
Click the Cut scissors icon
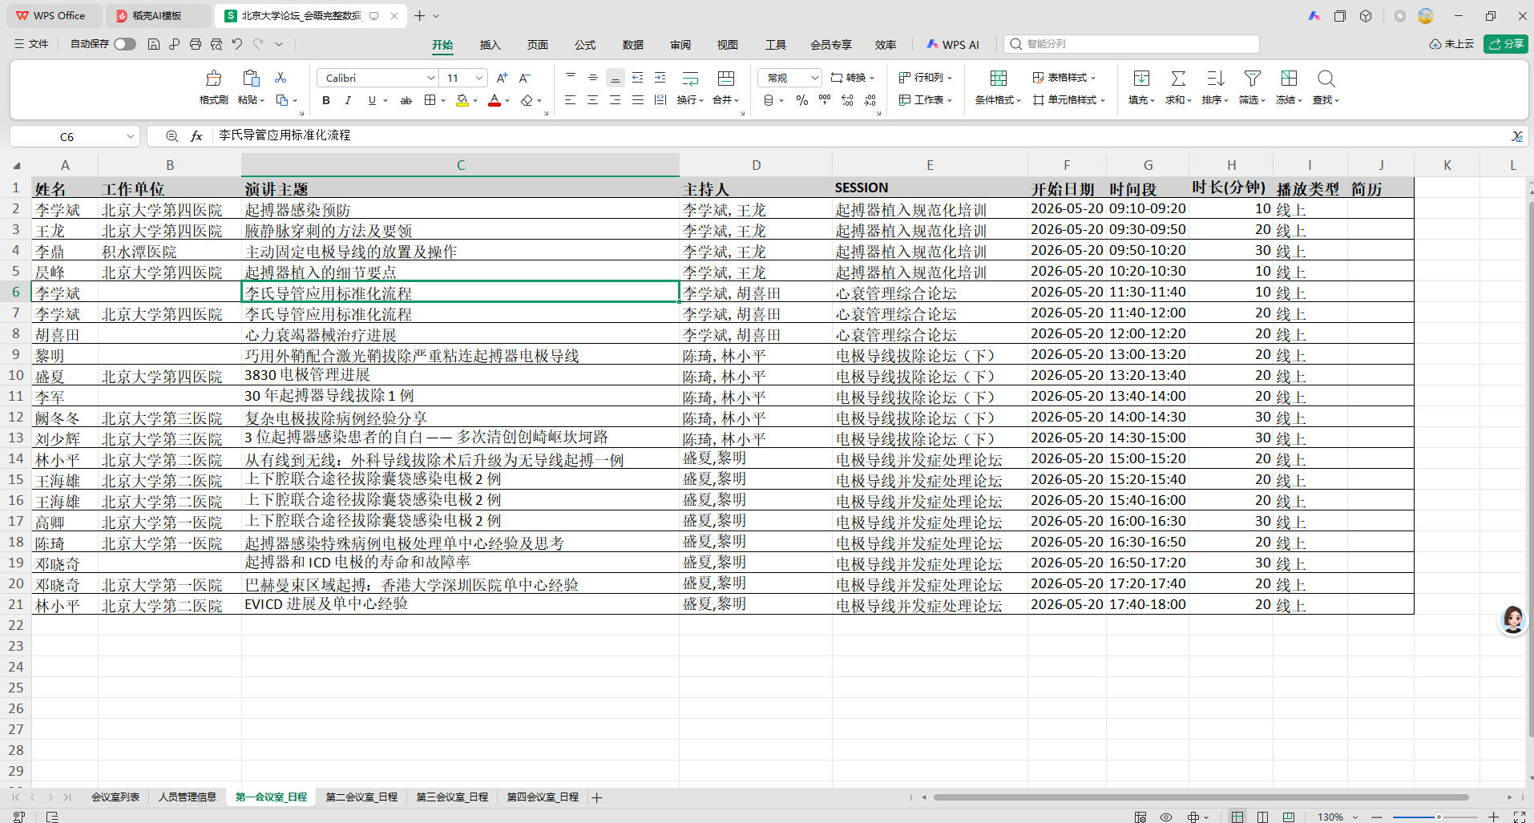pyautogui.click(x=281, y=78)
